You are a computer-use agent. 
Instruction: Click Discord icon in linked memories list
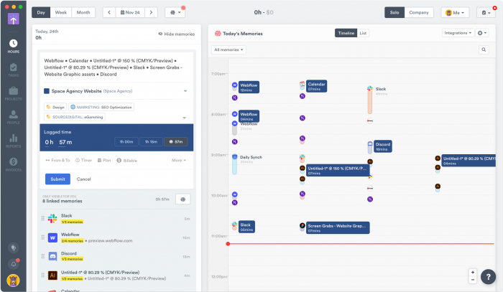[52, 256]
